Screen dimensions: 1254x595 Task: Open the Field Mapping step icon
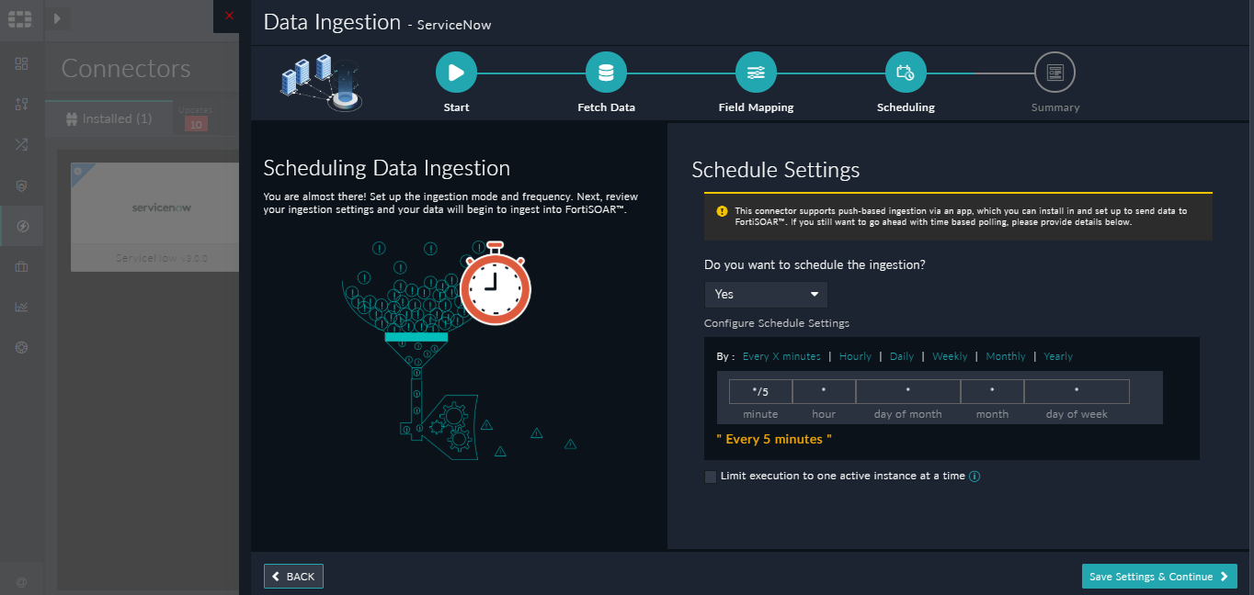(756, 73)
